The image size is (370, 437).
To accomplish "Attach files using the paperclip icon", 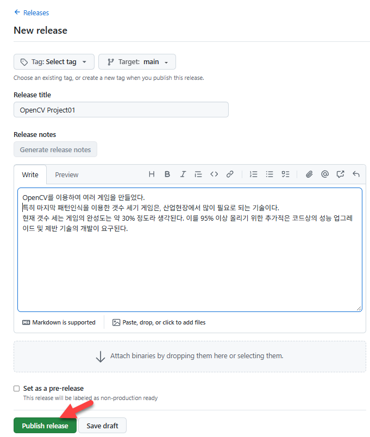I will (x=309, y=174).
